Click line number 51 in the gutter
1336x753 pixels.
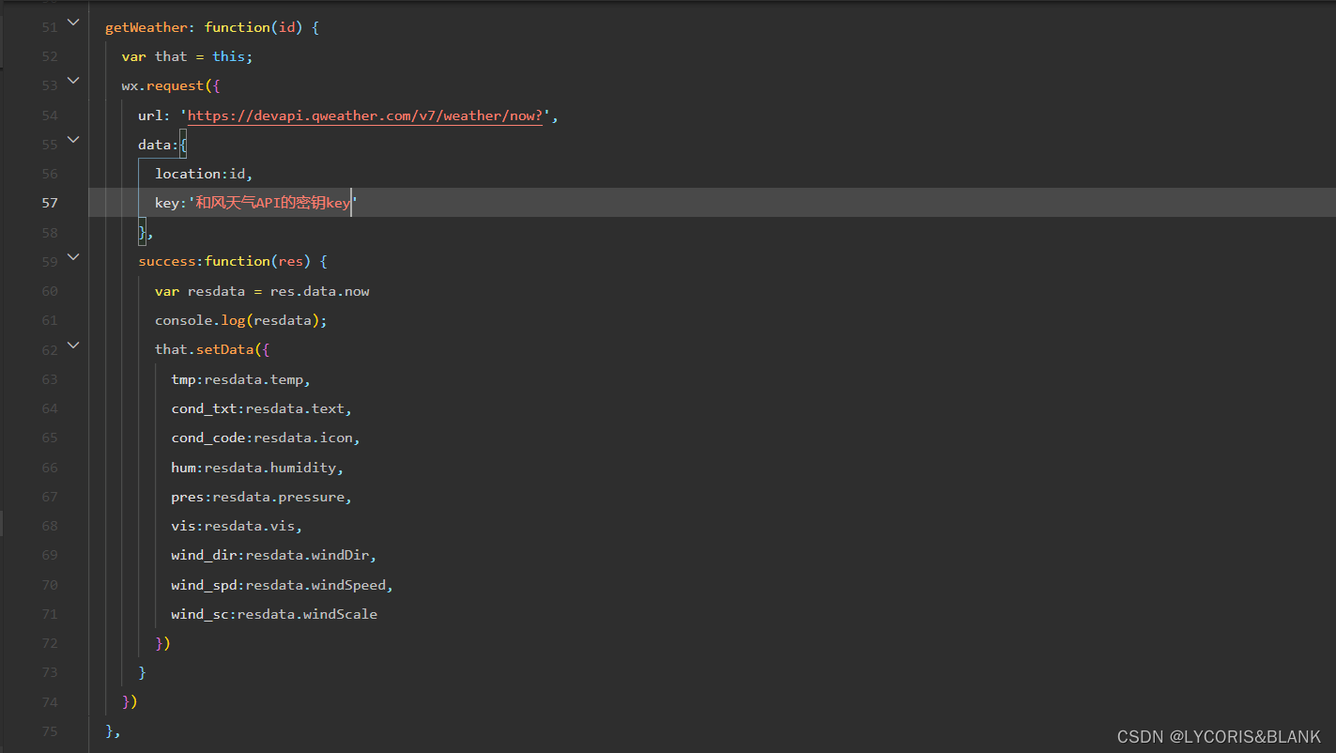49,27
